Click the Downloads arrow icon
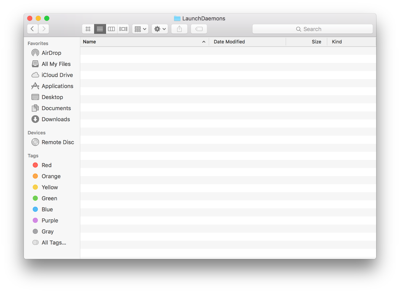The image size is (400, 293). point(35,119)
